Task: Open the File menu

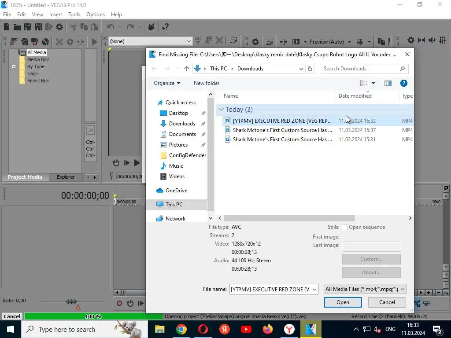Action: [7, 15]
